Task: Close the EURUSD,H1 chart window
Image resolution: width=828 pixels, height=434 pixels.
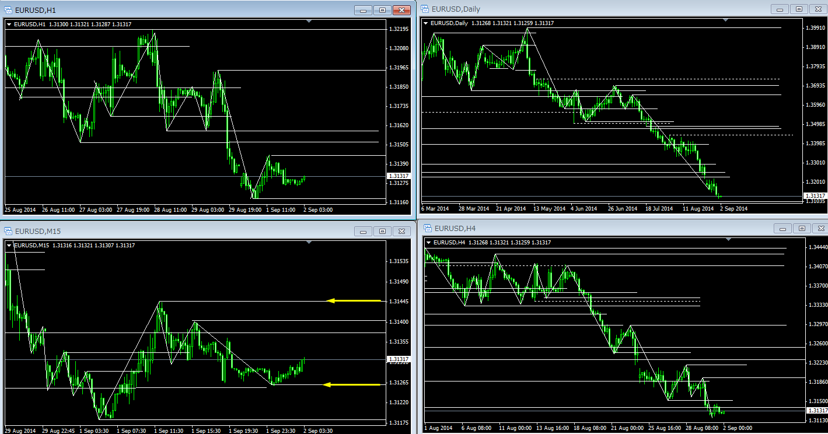Action: point(401,10)
